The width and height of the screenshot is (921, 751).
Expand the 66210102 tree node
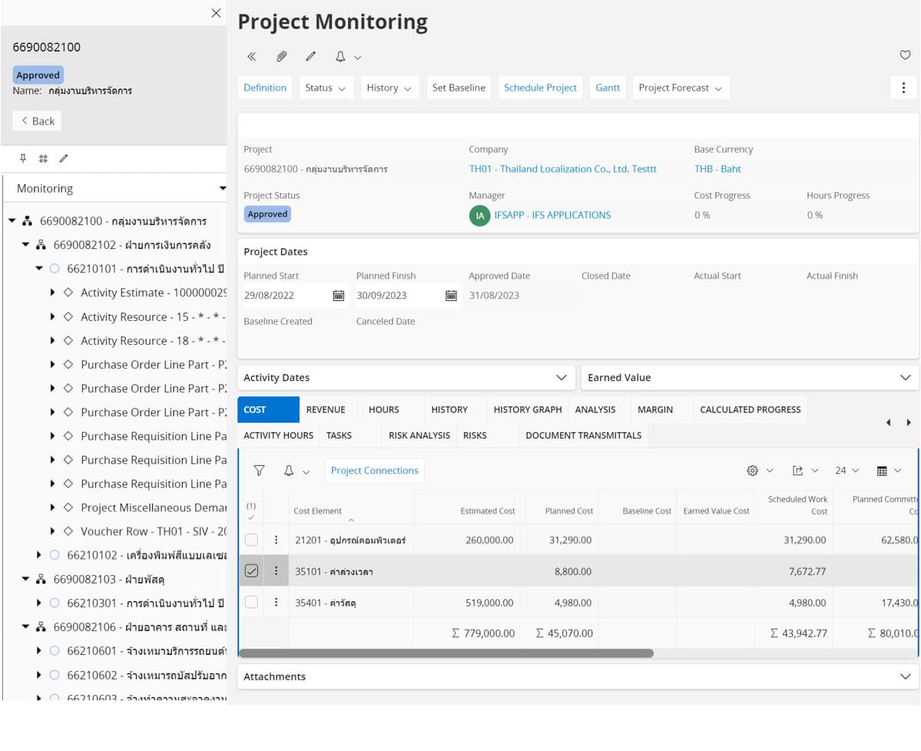click(39, 554)
